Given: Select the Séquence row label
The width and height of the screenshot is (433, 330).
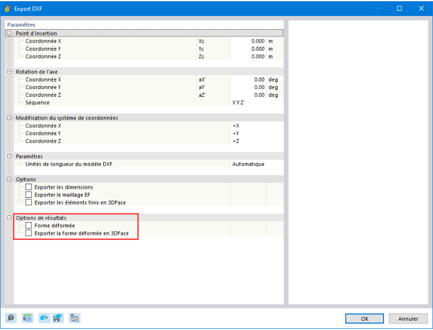Looking at the screenshot, I should point(37,103).
